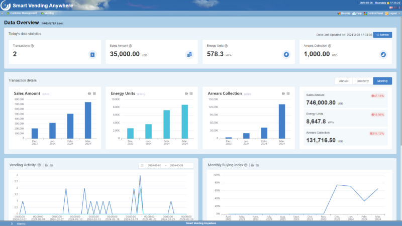Image resolution: width=402 pixels, height=226 pixels.
Task: Click the Sales Amount coins icon
Action: pos(189,55)
